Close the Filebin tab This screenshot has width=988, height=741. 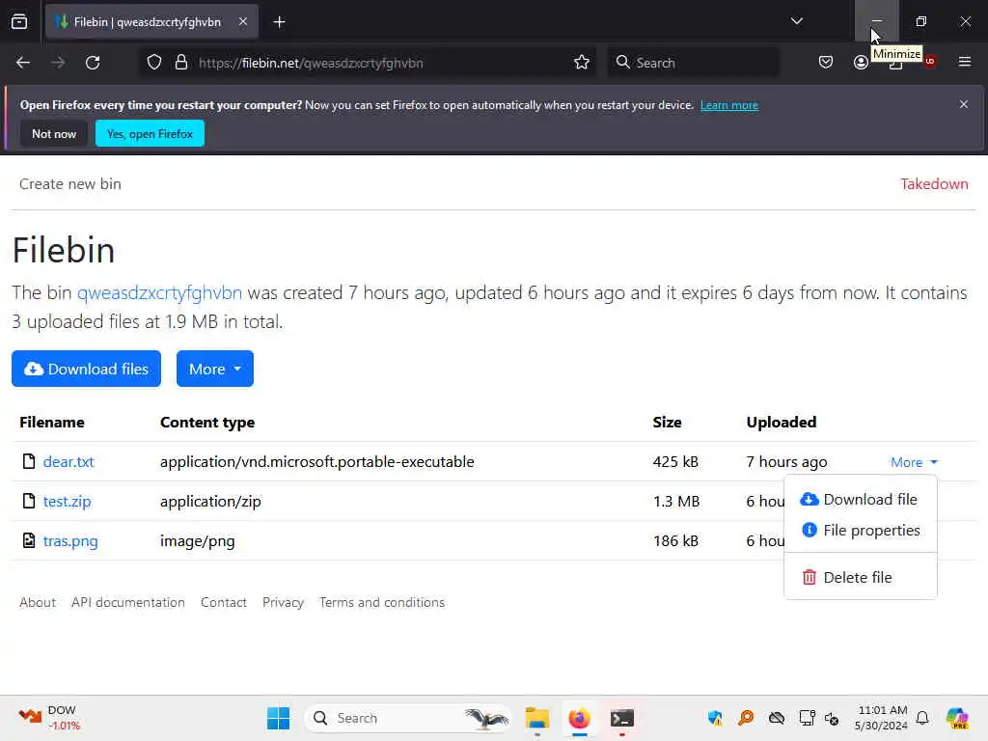click(243, 21)
